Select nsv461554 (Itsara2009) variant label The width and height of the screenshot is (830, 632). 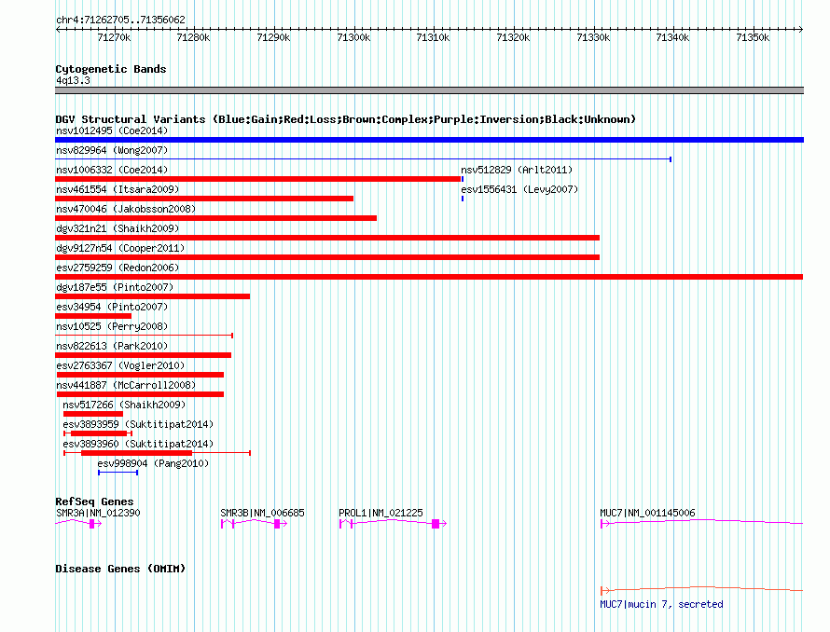[x=118, y=189]
